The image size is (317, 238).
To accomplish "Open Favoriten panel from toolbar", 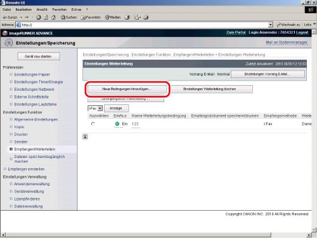I will click(x=91, y=17).
